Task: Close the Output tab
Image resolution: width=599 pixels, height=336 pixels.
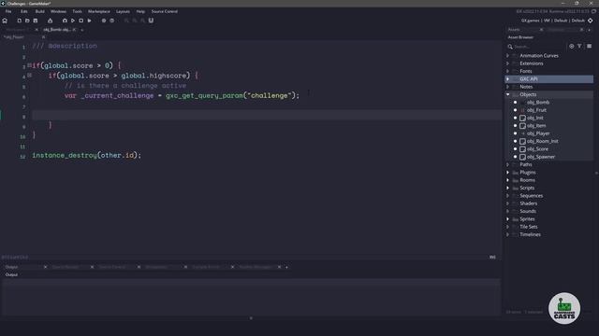Action: coord(46,267)
